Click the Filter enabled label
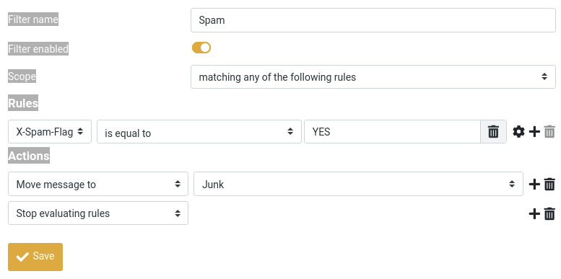Screen dimensions: 561x279 click(38, 48)
